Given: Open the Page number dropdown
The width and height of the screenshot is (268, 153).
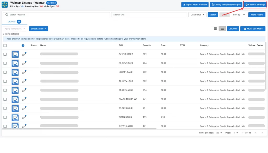Looking at the screenshot, I should click(236, 133).
